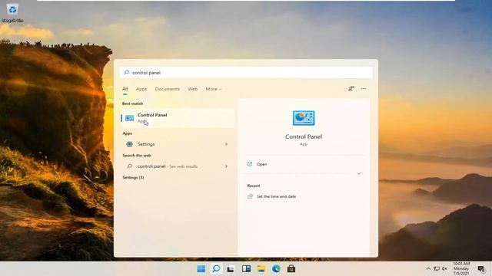Click the search feedback icon beside ellipsis
492x276 pixels.
[x=351, y=89]
